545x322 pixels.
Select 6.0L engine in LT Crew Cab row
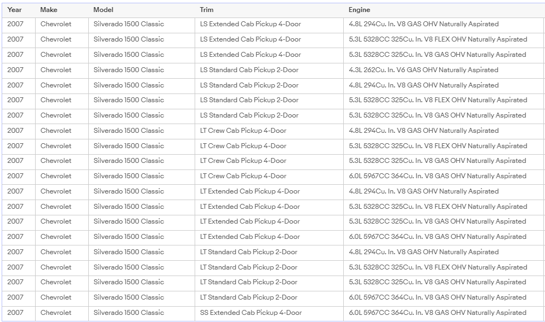click(x=438, y=176)
